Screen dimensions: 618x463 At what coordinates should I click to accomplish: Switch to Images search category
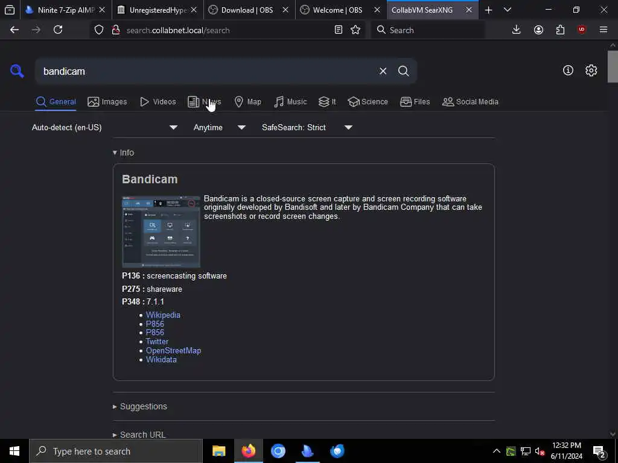coord(107,102)
